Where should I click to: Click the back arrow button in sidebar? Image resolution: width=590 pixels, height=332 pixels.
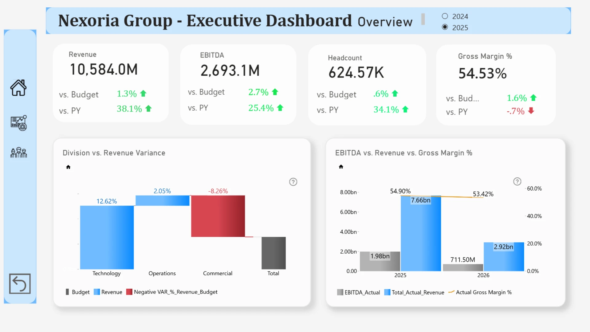click(20, 283)
